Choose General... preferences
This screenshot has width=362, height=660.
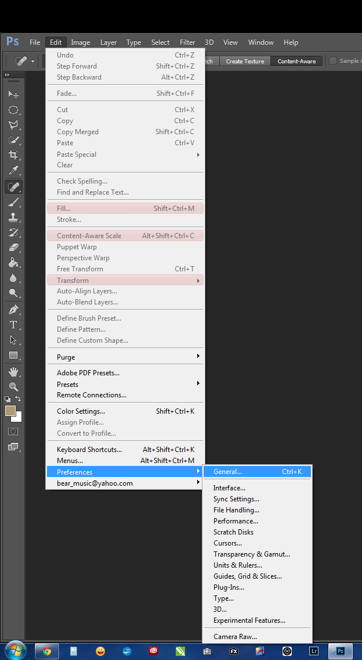(x=258, y=471)
